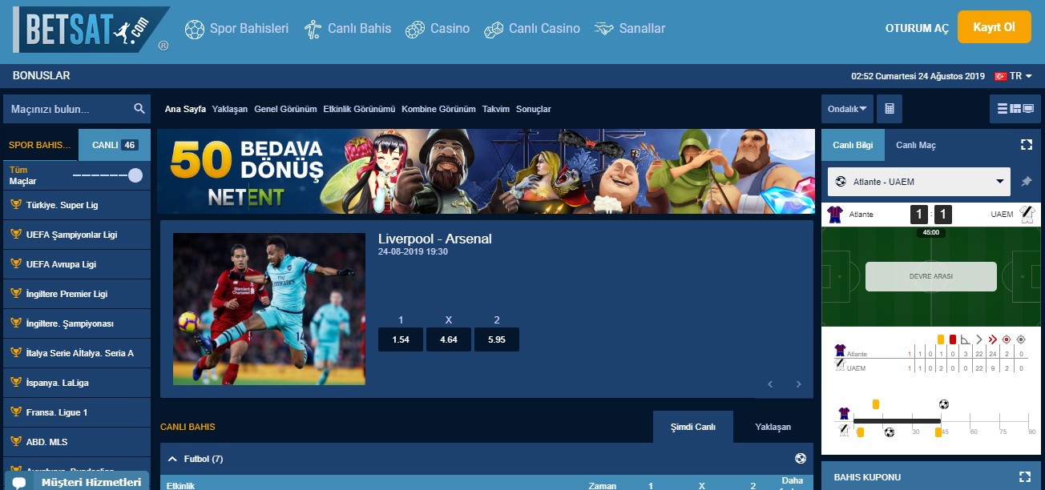Screen dimensions: 1045x490
Task: Open Kombine Görünüm in the sub navigation
Action: pyautogui.click(x=438, y=109)
